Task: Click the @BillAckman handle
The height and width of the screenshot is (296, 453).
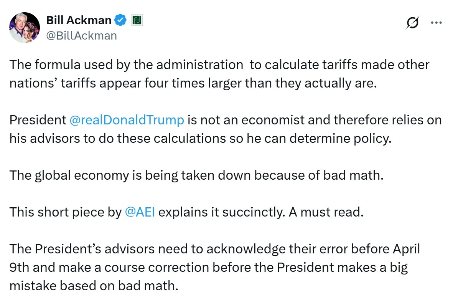Action: click(x=81, y=36)
